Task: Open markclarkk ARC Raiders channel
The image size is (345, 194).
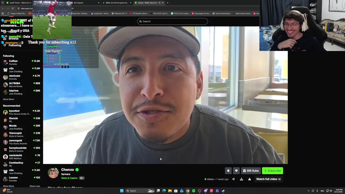Action: (22, 157)
